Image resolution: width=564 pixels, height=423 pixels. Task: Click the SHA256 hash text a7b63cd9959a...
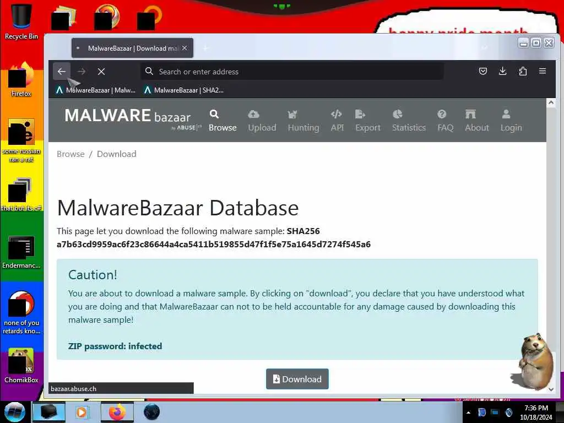tap(214, 244)
